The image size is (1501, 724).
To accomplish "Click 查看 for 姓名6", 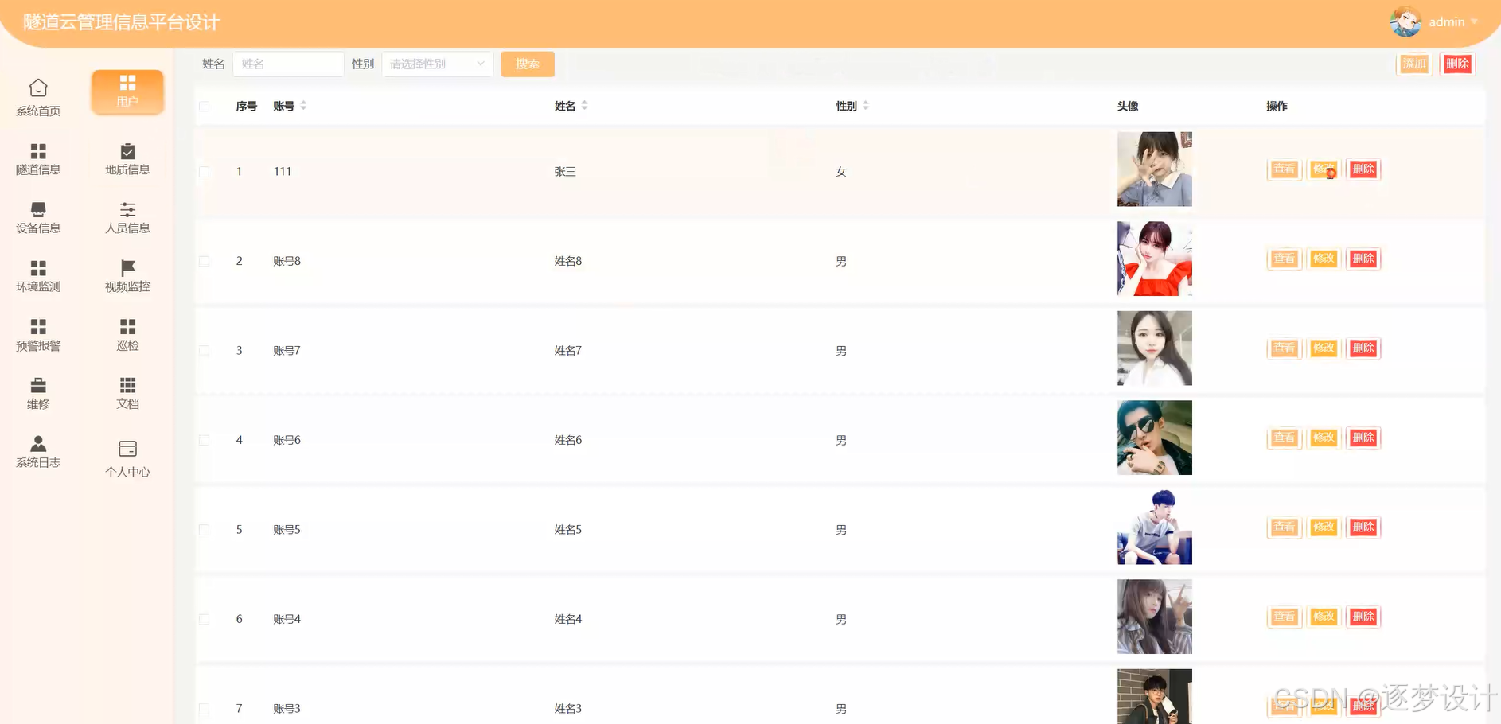I will tap(1284, 438).
